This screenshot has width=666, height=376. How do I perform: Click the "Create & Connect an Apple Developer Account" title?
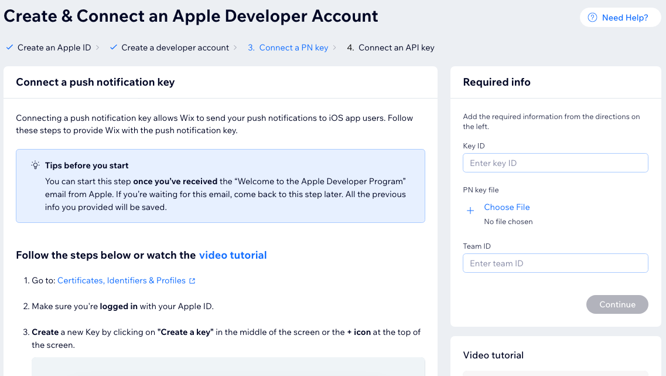click(x=191, y=16)
